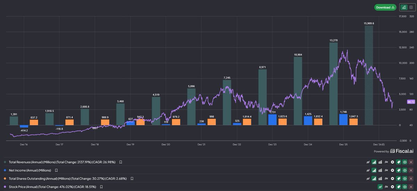The height and width of the screenshot is (191, 417).
Task: Click the -414.2 net income bar
Action: click(x=24, y=126)
